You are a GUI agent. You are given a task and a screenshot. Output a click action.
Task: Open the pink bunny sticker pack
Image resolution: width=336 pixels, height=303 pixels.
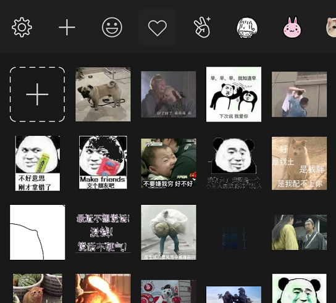coord(292,27)
